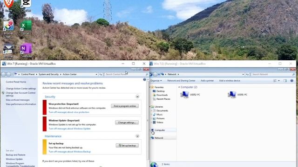Open View performance information link
298x167 pixels.
[20, 104]
